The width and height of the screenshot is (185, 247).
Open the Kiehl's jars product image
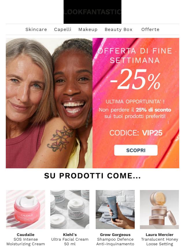tap(70, 209)
